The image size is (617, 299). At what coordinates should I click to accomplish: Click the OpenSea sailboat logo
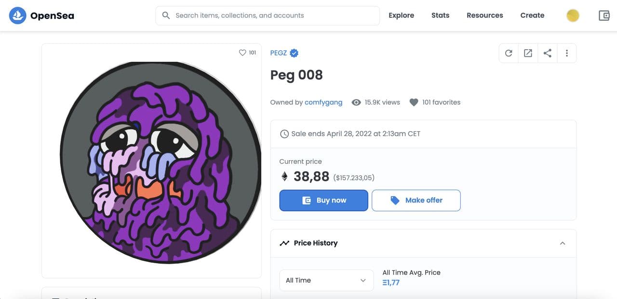click(18, 15)
